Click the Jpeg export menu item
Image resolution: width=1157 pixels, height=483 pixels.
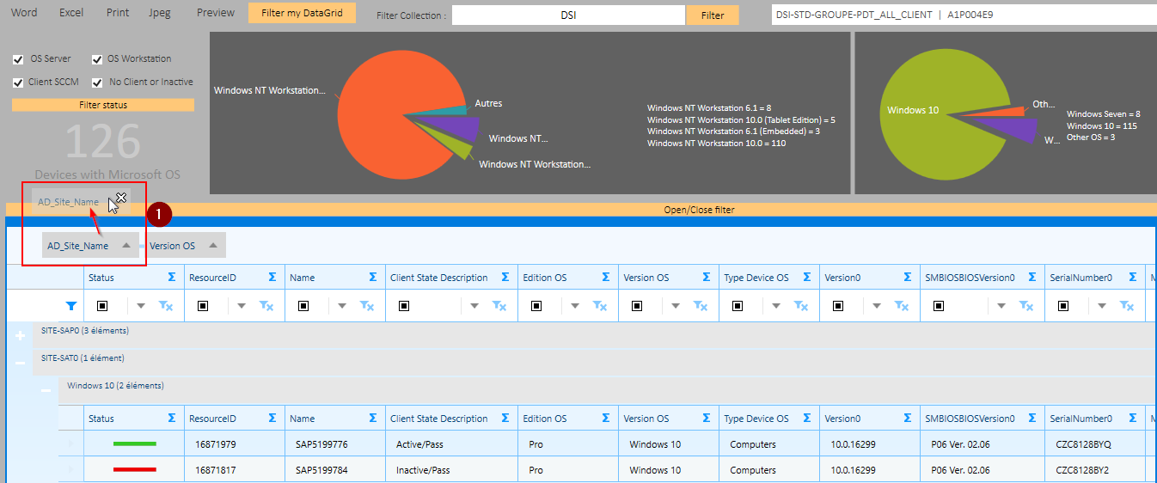pyautogui.click(x=160, y=13)
